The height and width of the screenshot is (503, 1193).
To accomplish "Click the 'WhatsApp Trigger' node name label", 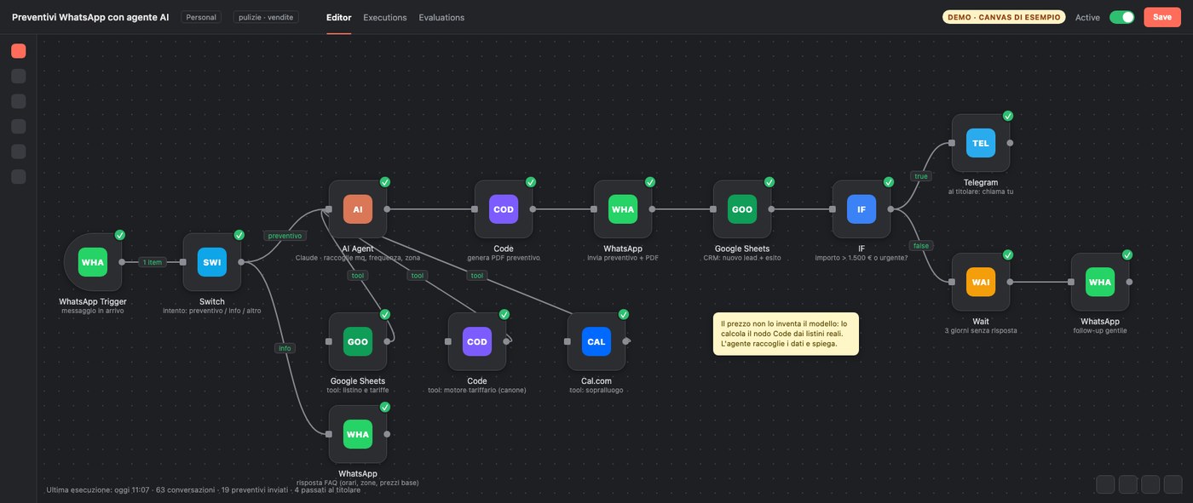I will point(93,301).
